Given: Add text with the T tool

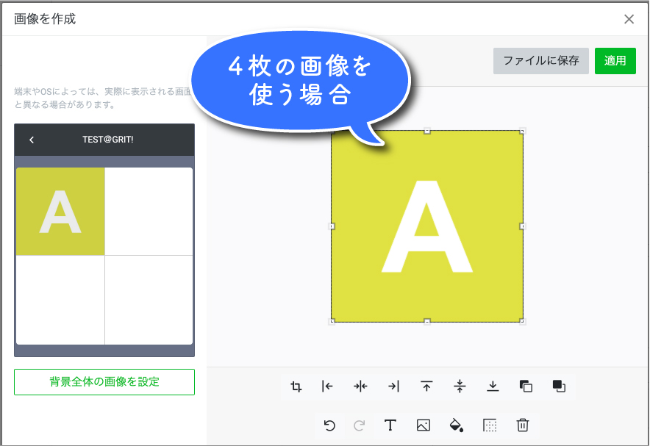Looking at the screenshot, I should pyautogui.click(x=390, y=425).
